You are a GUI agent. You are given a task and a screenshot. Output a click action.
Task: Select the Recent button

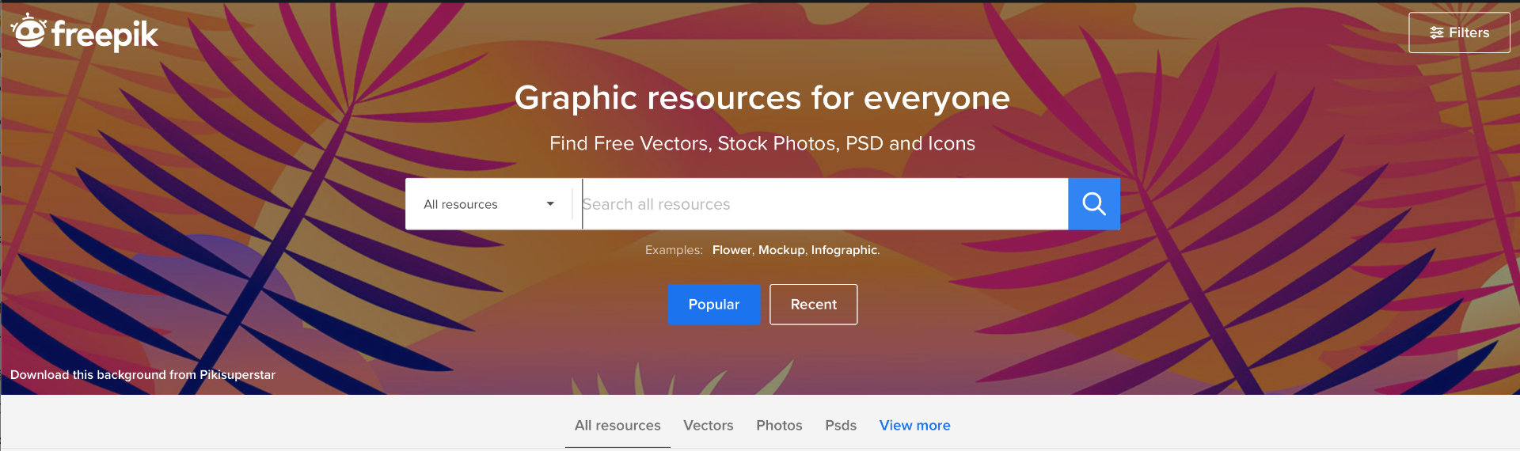[813, 305]
